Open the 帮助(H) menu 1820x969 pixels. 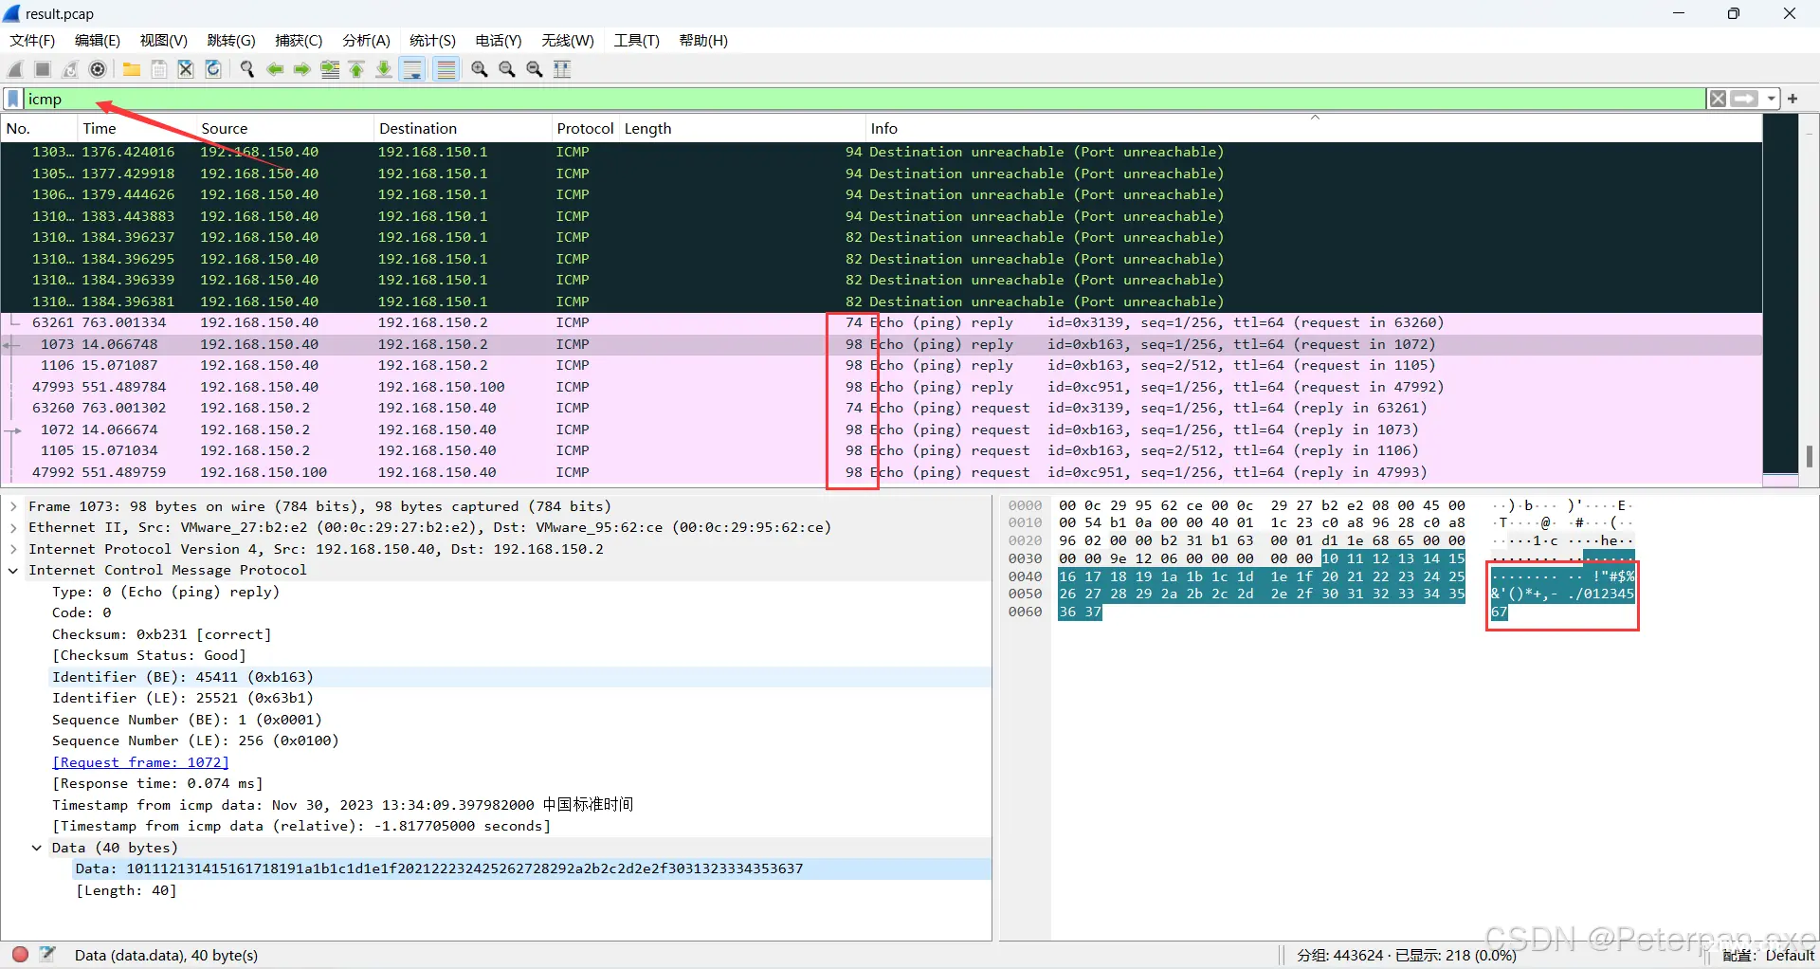(703, 41)
